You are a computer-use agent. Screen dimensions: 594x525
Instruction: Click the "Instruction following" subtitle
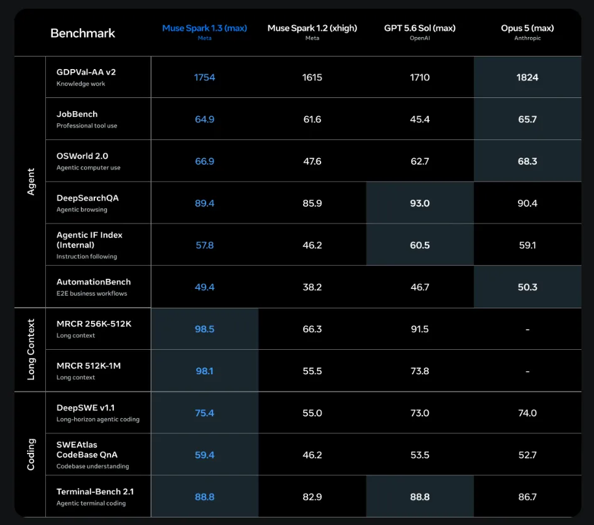[x=87, y=257]
